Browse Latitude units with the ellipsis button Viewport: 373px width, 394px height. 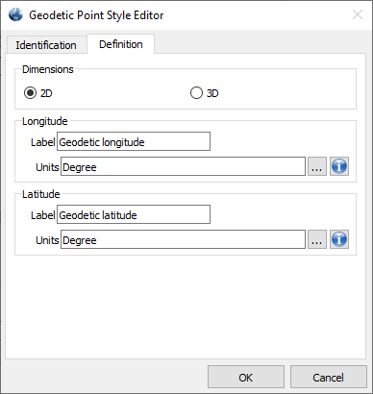(317, 239)
